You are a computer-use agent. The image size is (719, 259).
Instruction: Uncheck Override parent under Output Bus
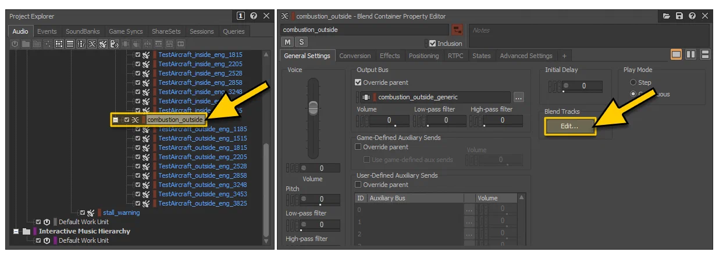pos(358,82)
